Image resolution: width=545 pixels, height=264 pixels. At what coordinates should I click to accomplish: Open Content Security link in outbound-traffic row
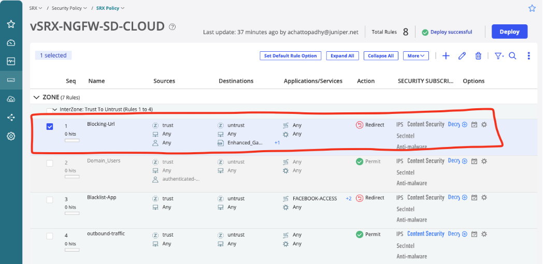[426, 234]
